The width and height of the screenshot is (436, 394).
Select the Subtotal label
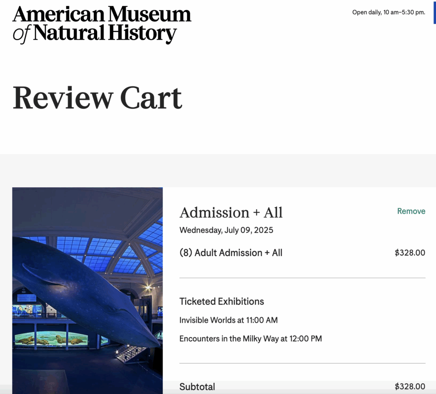click(x=197, y=386)
